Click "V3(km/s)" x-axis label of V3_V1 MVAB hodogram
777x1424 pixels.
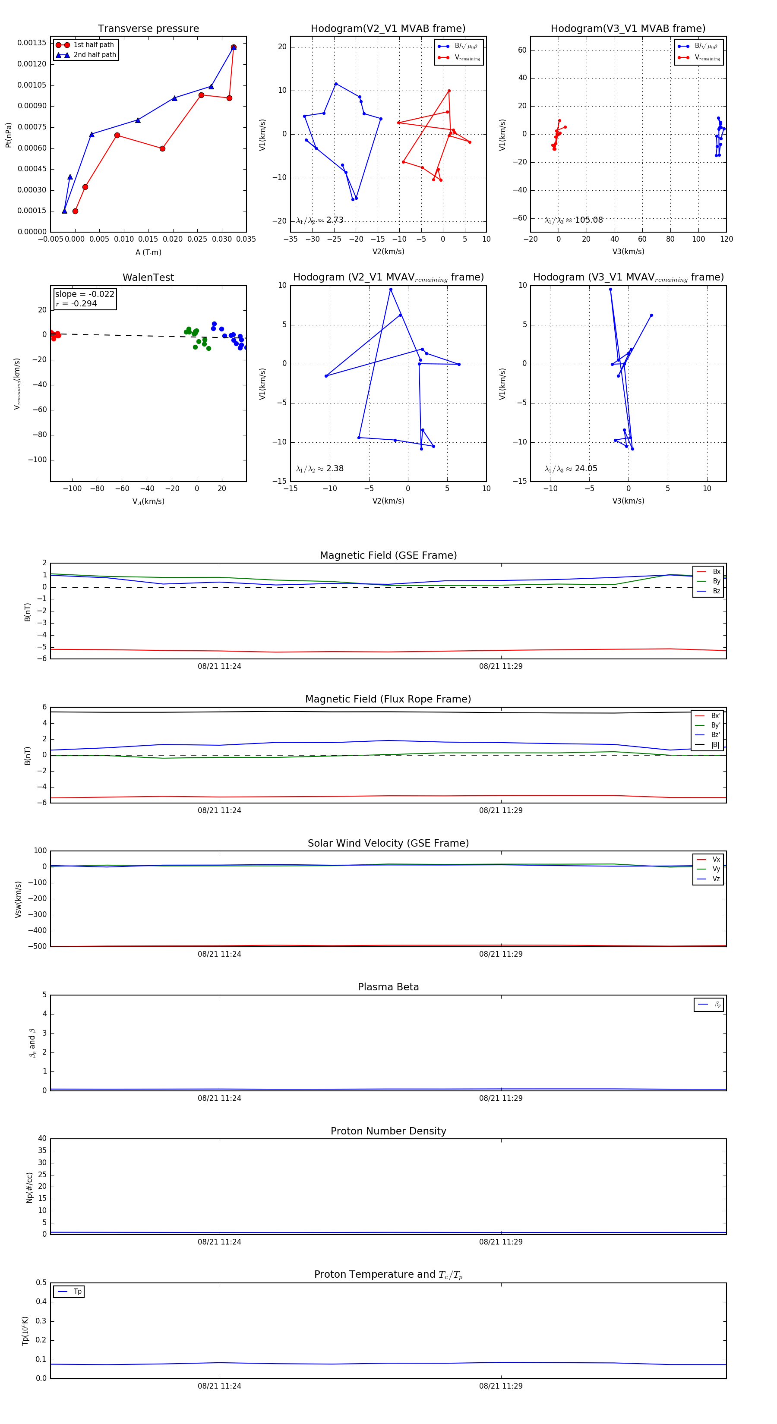coord(628,252)
